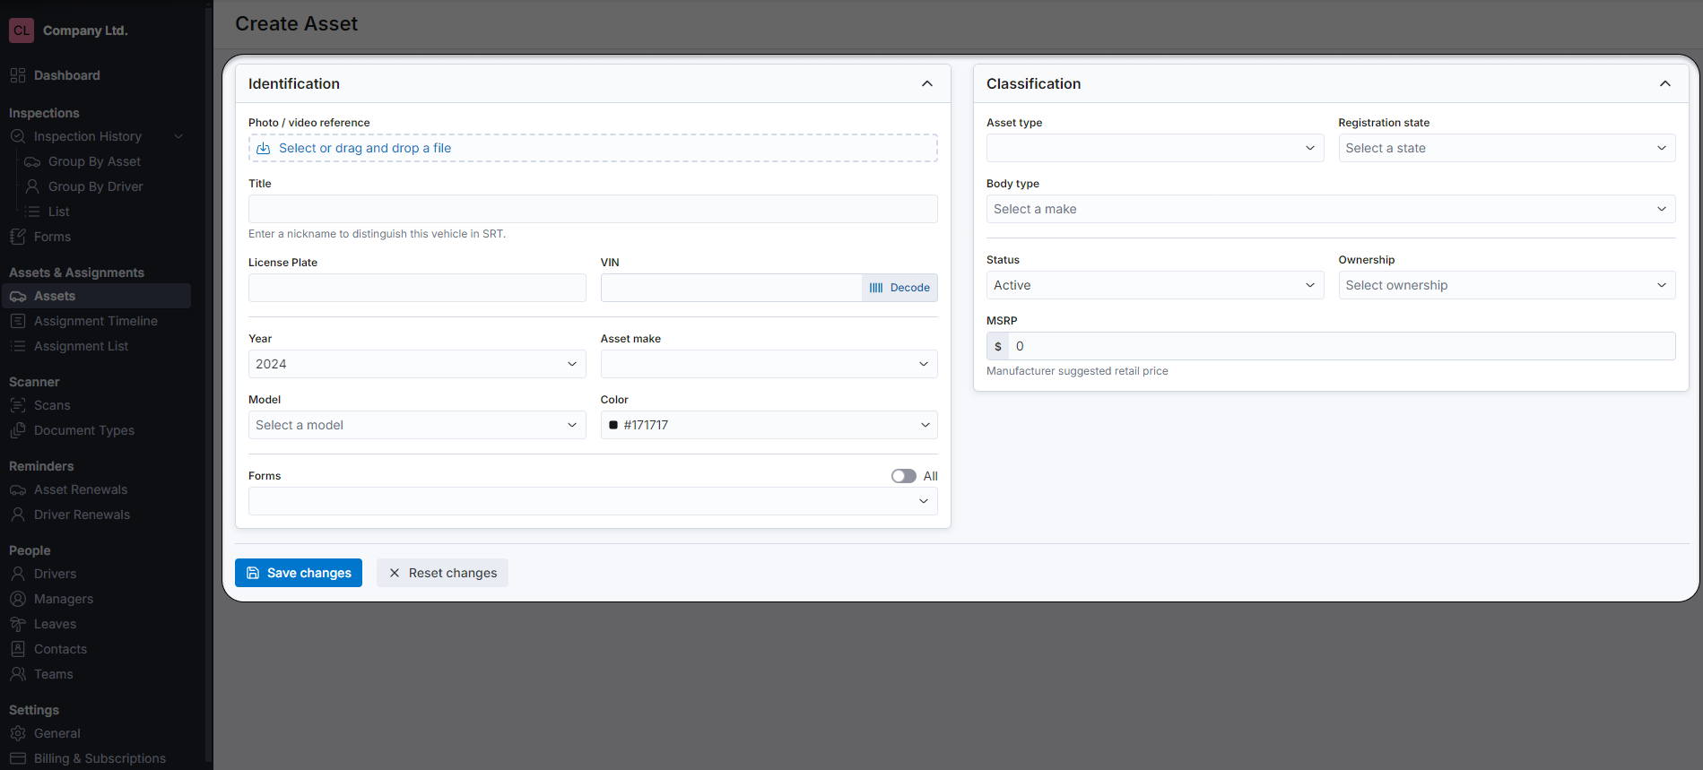Click the Forms icon in sidebar
Image resolution: width=1703 pixels, height=770 pixels.
[x=18, y=237]
